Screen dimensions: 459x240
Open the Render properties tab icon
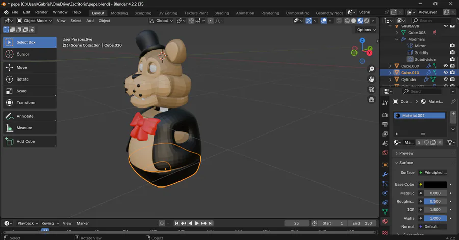point(385,115)
